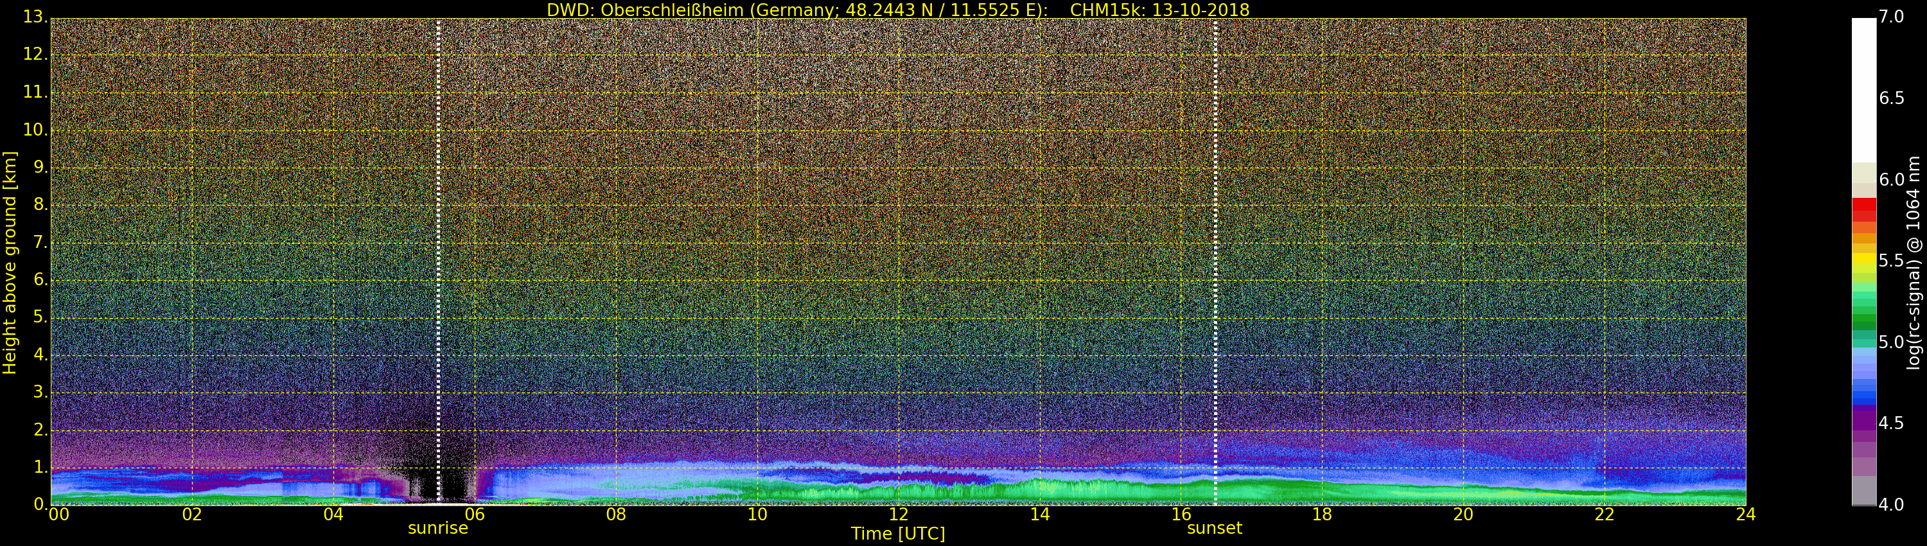
Task: Select the 'Height above ground [km]' axis title
Action: pyautogui.click(x=10, y=263)
